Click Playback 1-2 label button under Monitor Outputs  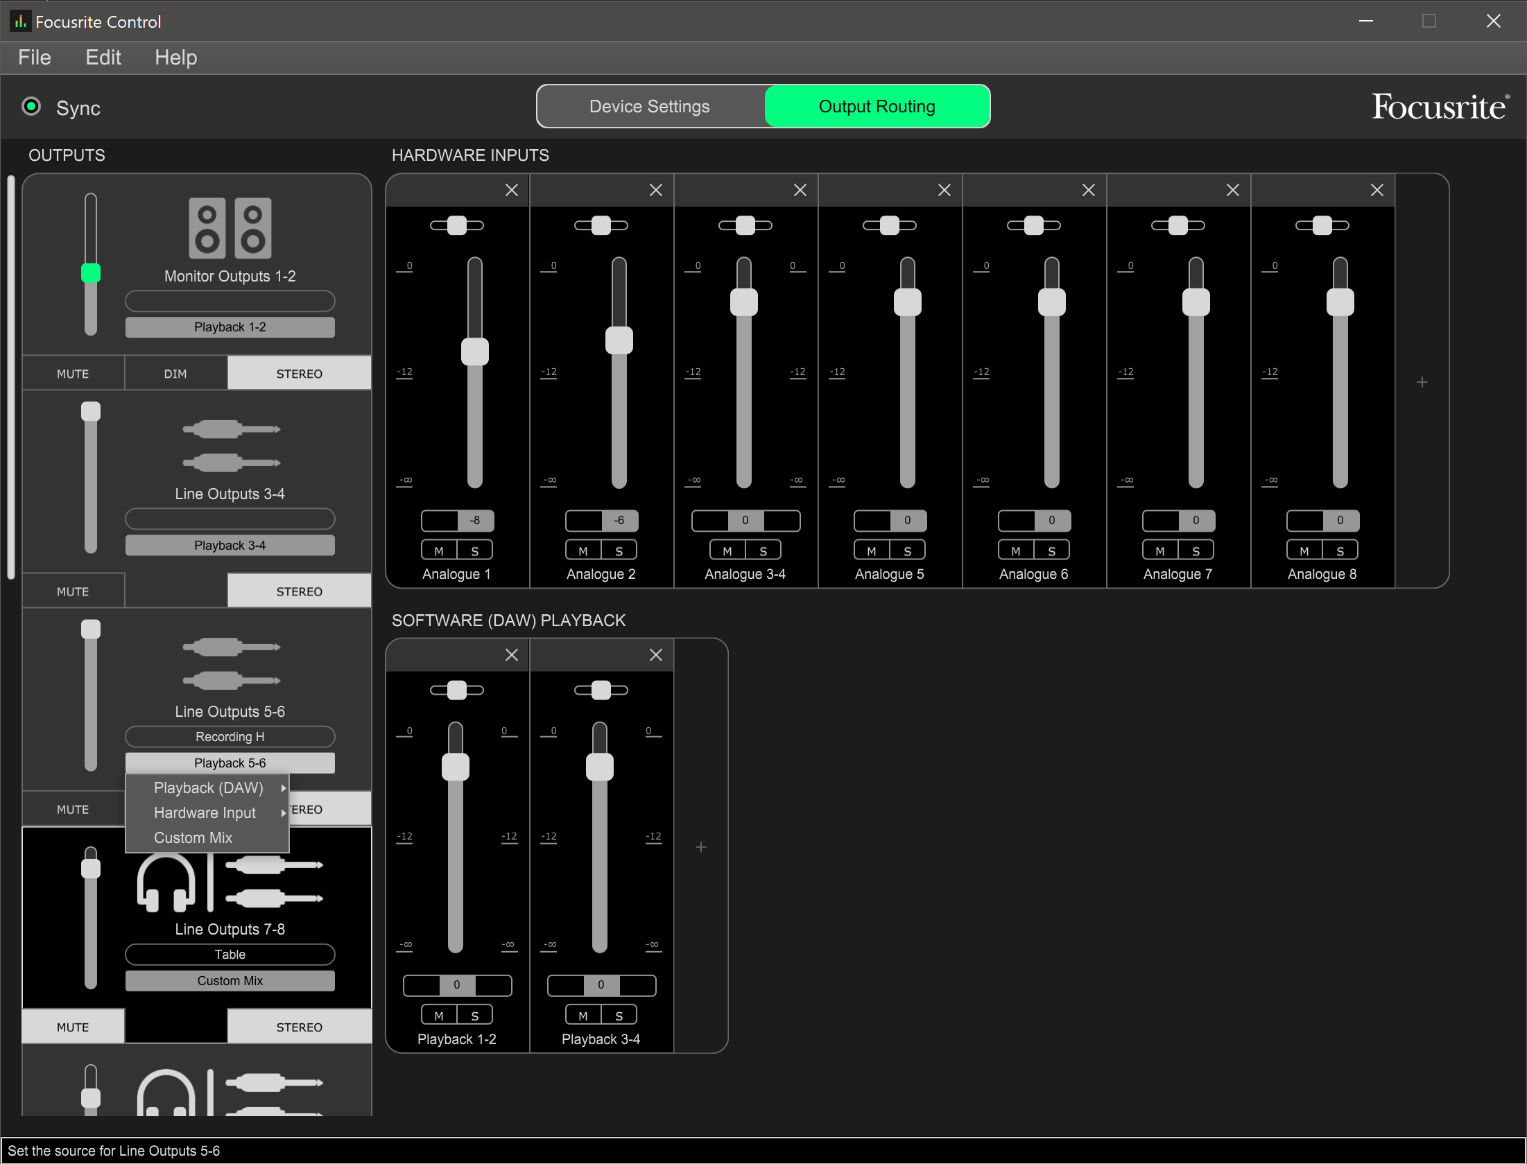pyautogui.click(x=231, y=327)
